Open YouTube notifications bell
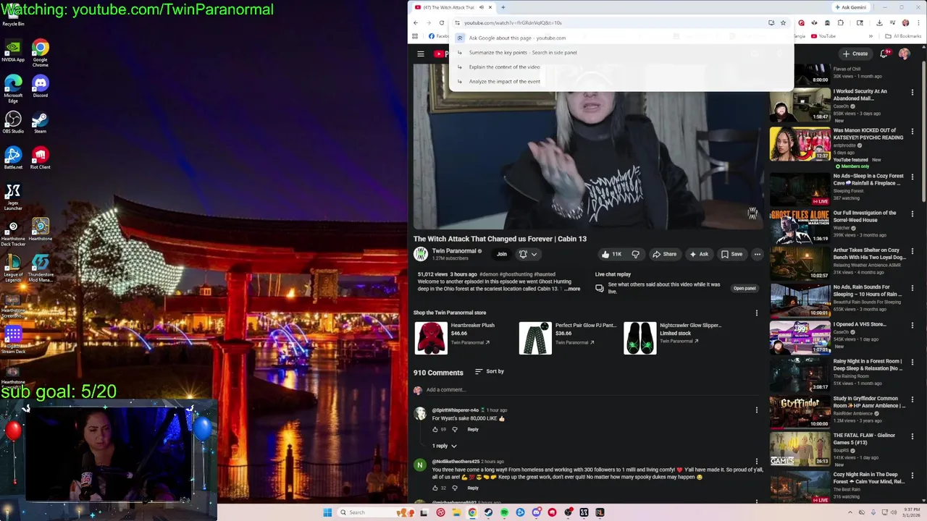This screenshot has width=927, height=521. [x=884, y=54]
